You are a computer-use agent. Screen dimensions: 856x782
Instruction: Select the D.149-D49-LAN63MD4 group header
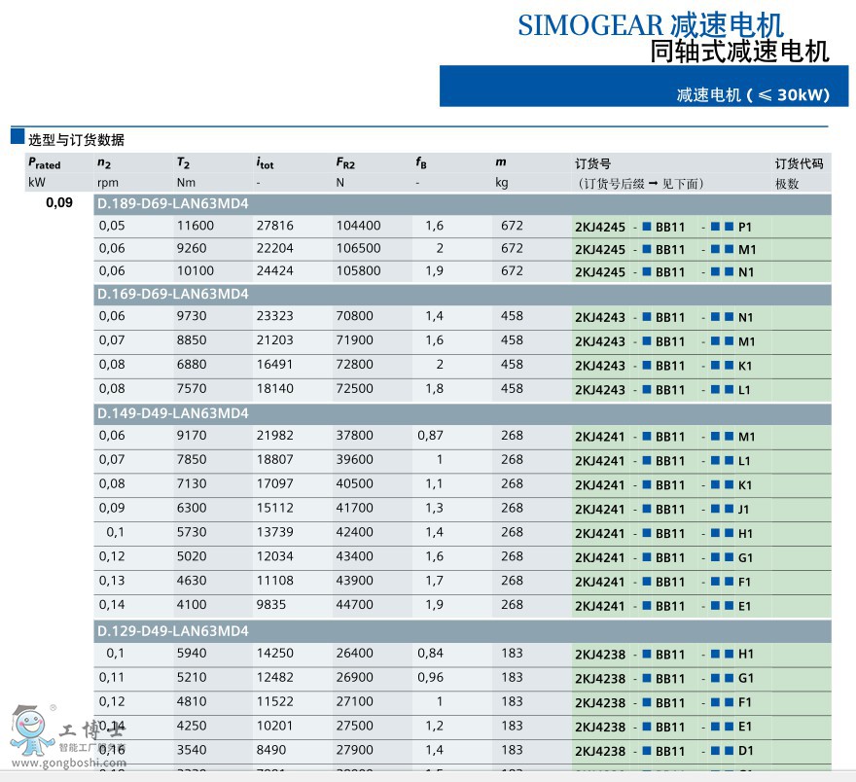[172, 413]
